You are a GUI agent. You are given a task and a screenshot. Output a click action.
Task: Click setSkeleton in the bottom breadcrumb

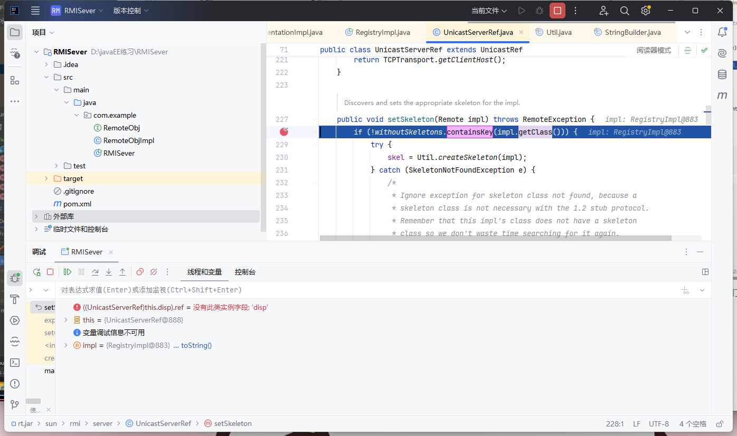click(x=232, y=423)
